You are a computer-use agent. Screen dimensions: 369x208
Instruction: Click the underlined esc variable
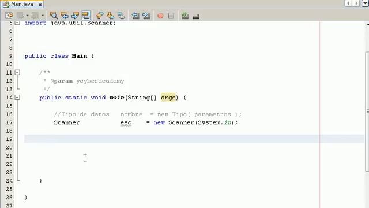point(126,122)
